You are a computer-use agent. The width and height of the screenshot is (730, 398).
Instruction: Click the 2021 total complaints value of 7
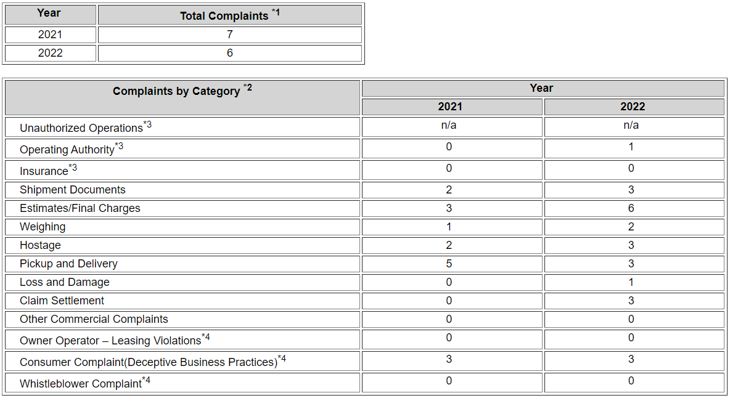pyautogui.click(x=229, y=35)
